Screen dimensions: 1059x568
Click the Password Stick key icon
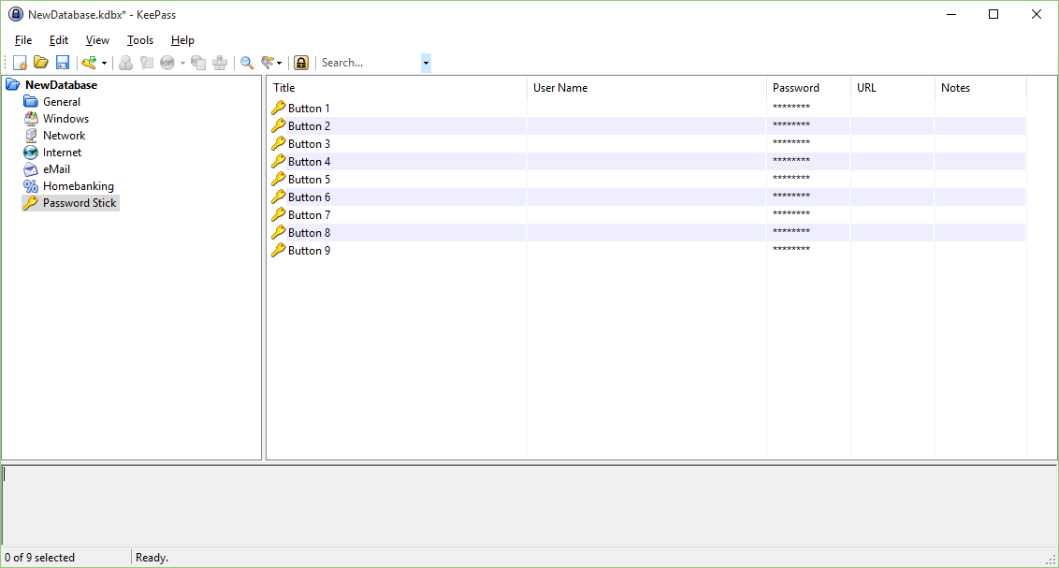tap(30, 203)
